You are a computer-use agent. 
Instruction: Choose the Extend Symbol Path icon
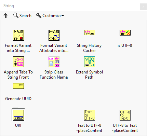tap(90, 62)
